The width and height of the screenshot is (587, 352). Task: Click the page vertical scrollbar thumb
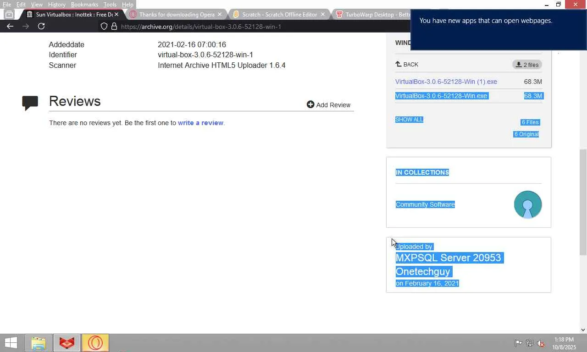583,202
